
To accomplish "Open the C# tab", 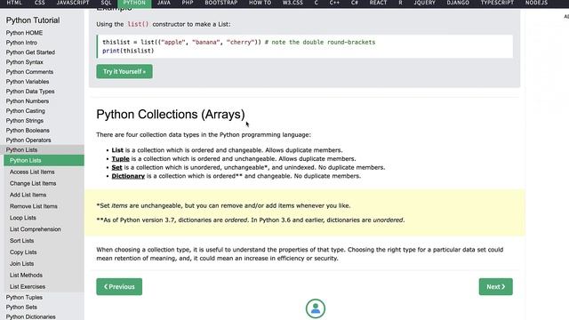I will pyautogui.click(x=355, y=3).
